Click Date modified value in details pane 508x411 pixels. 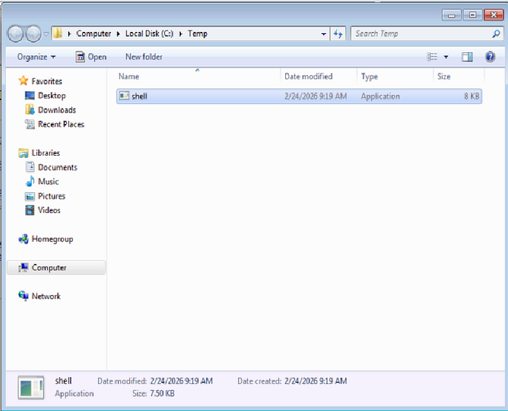181,381
